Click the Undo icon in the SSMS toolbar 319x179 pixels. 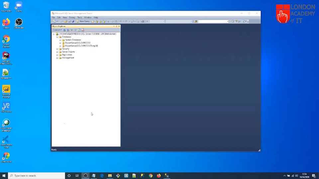click(121, 21)
